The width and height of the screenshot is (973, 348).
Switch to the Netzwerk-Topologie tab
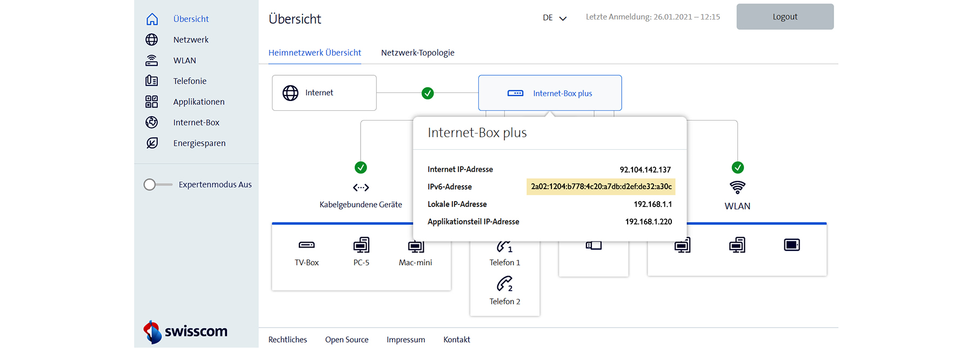click(x=417, y=52)
